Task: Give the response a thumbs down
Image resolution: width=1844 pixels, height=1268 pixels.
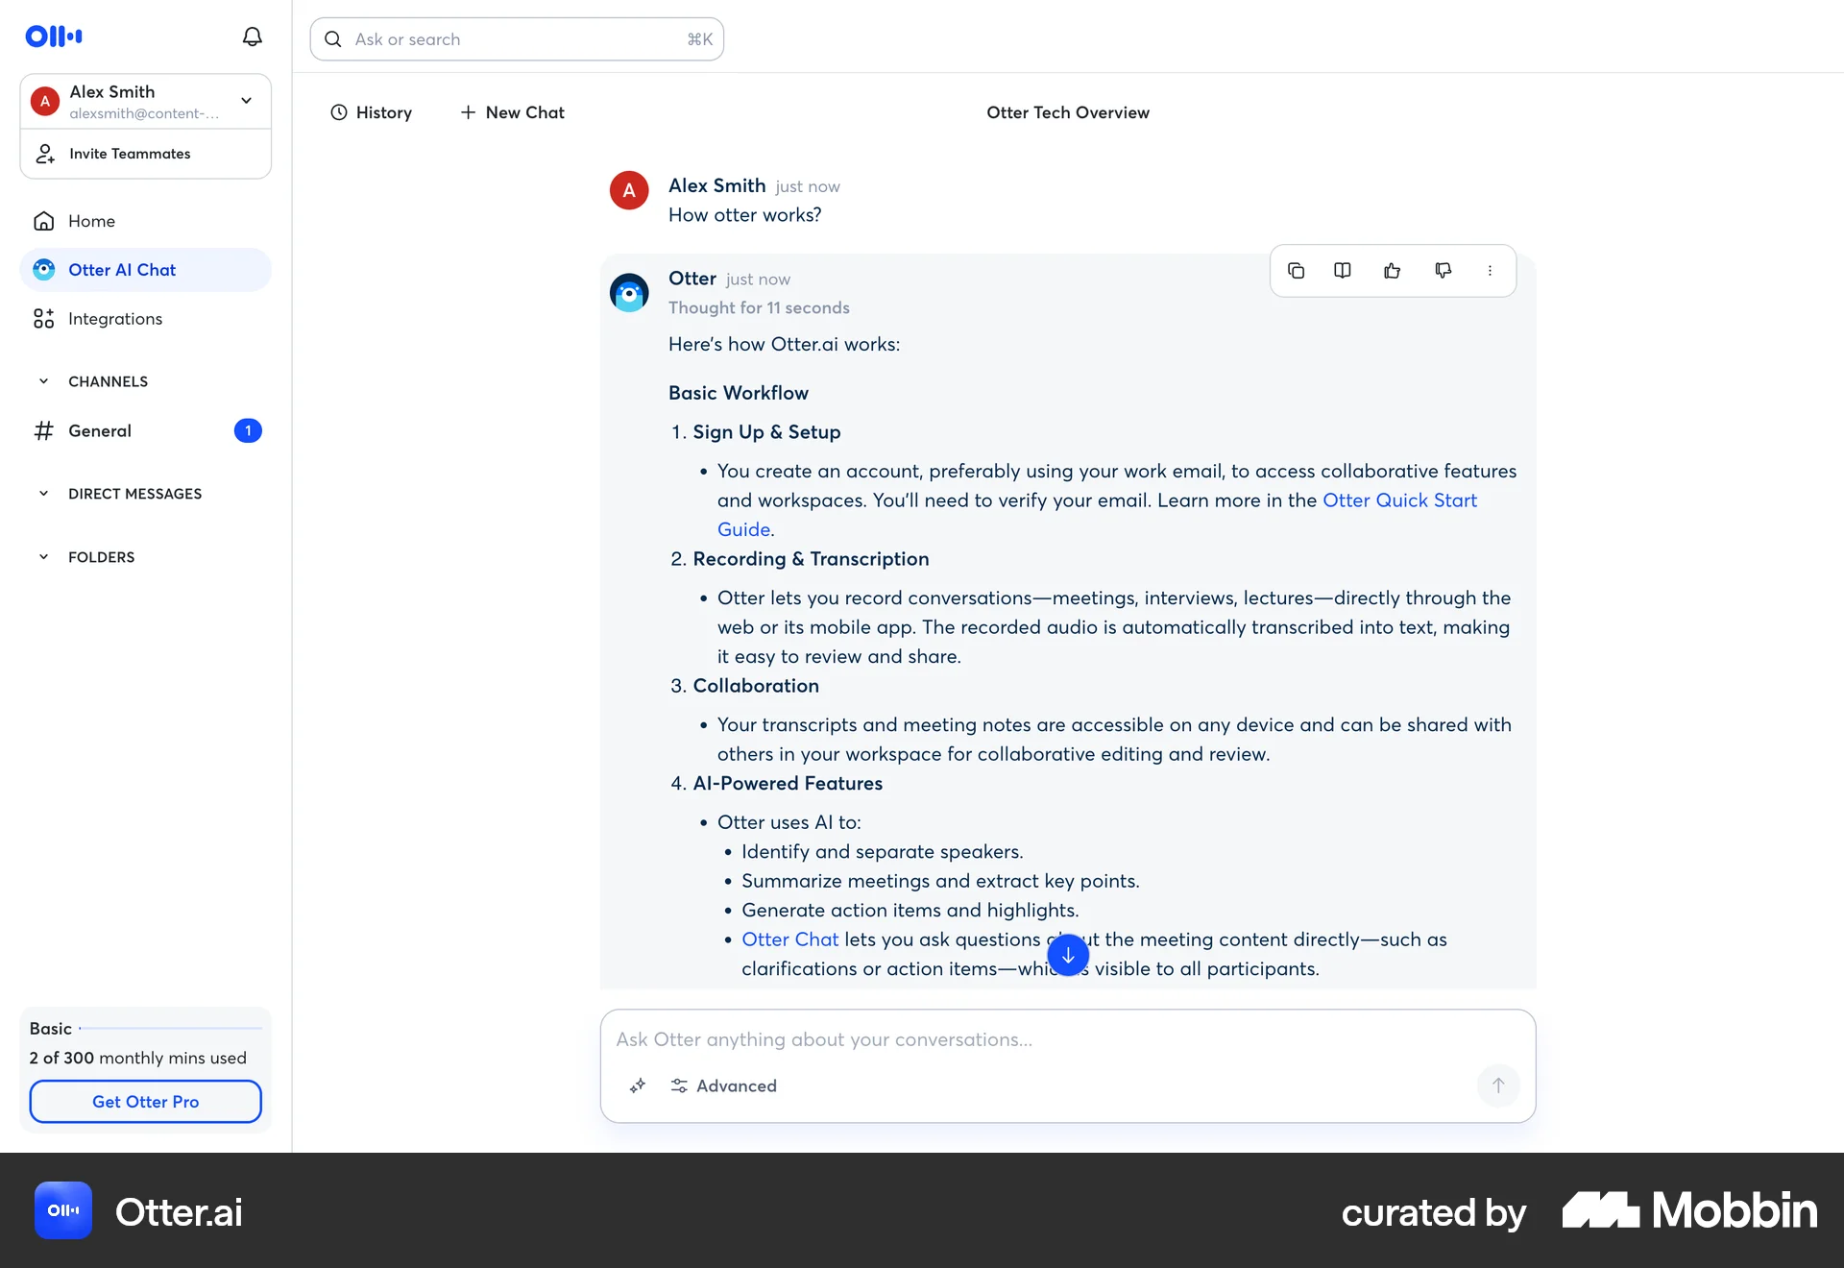Action: (x=1443, y=271)
